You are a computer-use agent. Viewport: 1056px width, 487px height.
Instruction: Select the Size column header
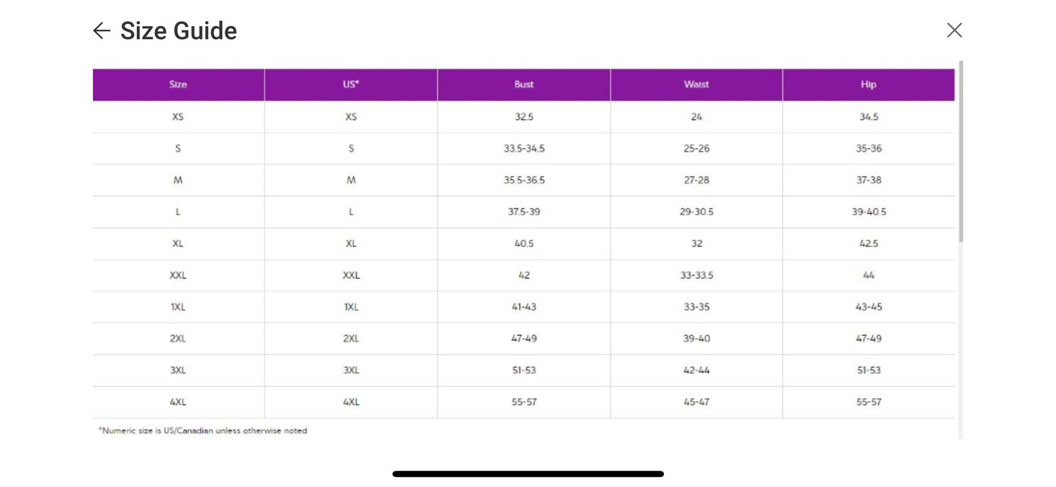178,85
